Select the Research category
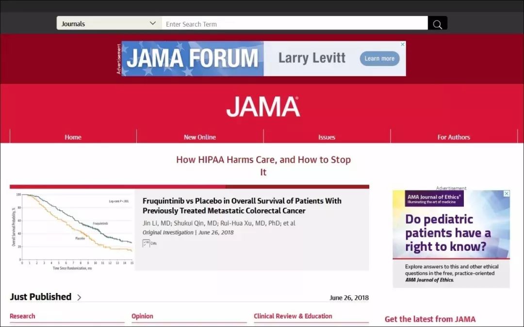Screen dimensions: 524x327 (22, 316)
